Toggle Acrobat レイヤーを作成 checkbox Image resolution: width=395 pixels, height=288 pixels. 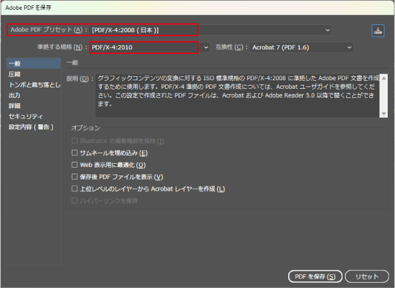(75, 189)
